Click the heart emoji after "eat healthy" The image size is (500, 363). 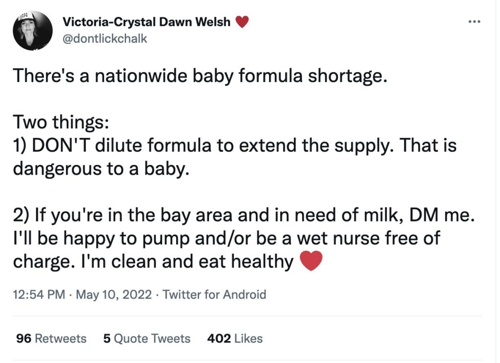pyautogui.click(x=311, y=262)
